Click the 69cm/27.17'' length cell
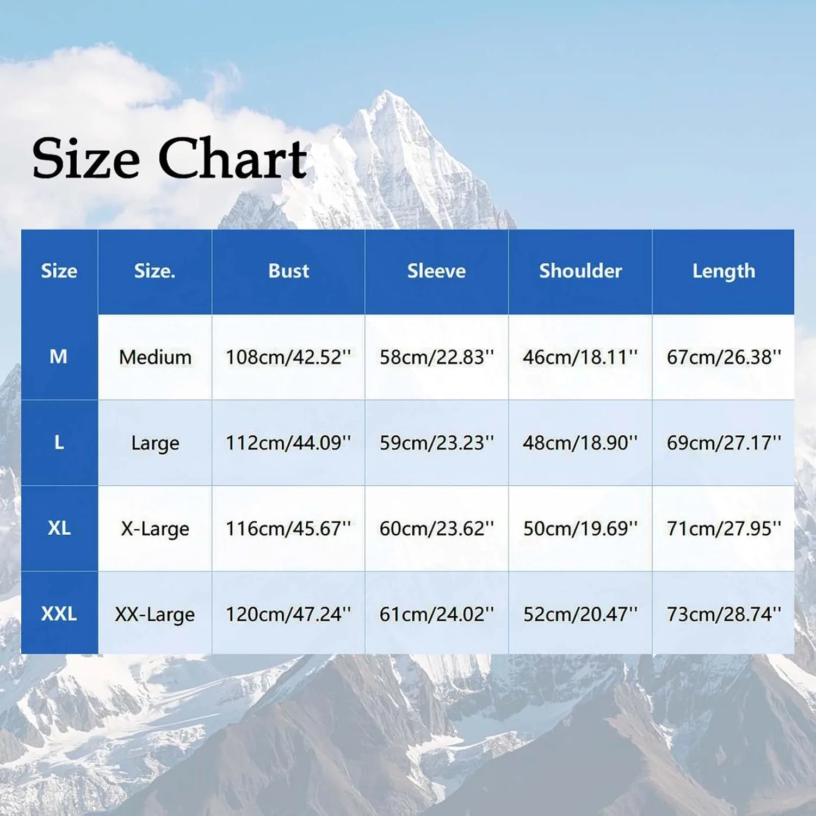 pos(724,442)
